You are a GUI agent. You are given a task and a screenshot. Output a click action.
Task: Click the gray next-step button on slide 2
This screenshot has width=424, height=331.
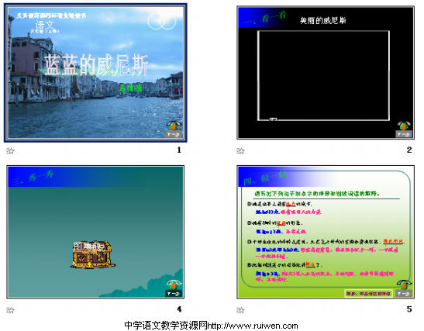[x=404, y=134]
